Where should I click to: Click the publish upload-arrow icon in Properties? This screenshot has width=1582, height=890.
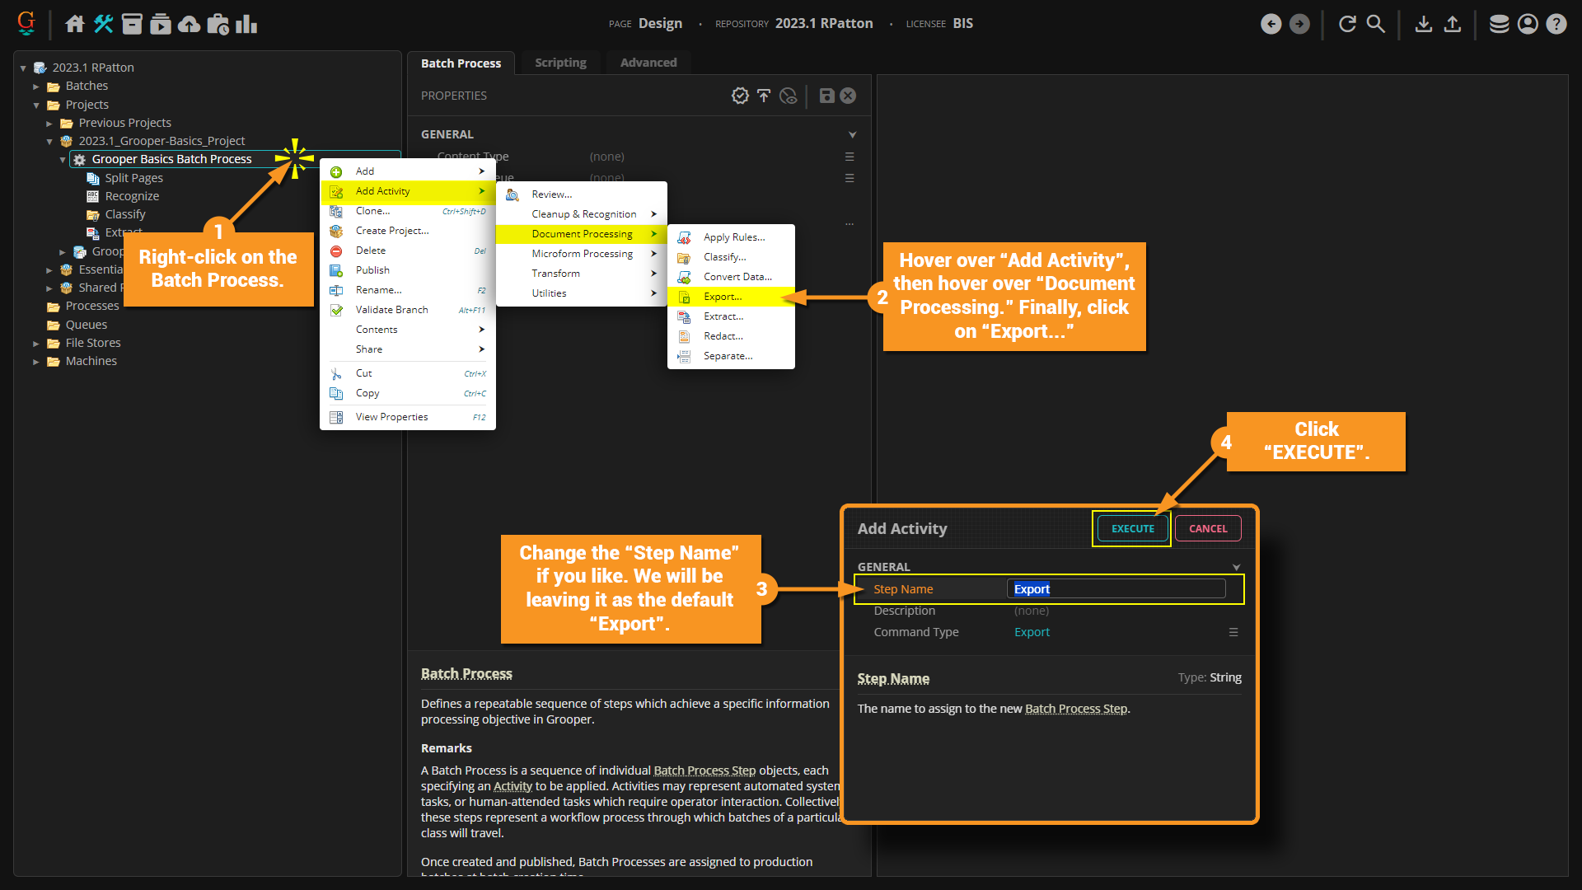pyautogui.click(x=764, y=96)
